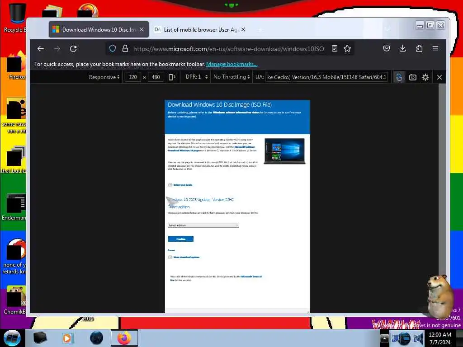
Task: Open the Firefox extensions menu
Action: point(419,49)
